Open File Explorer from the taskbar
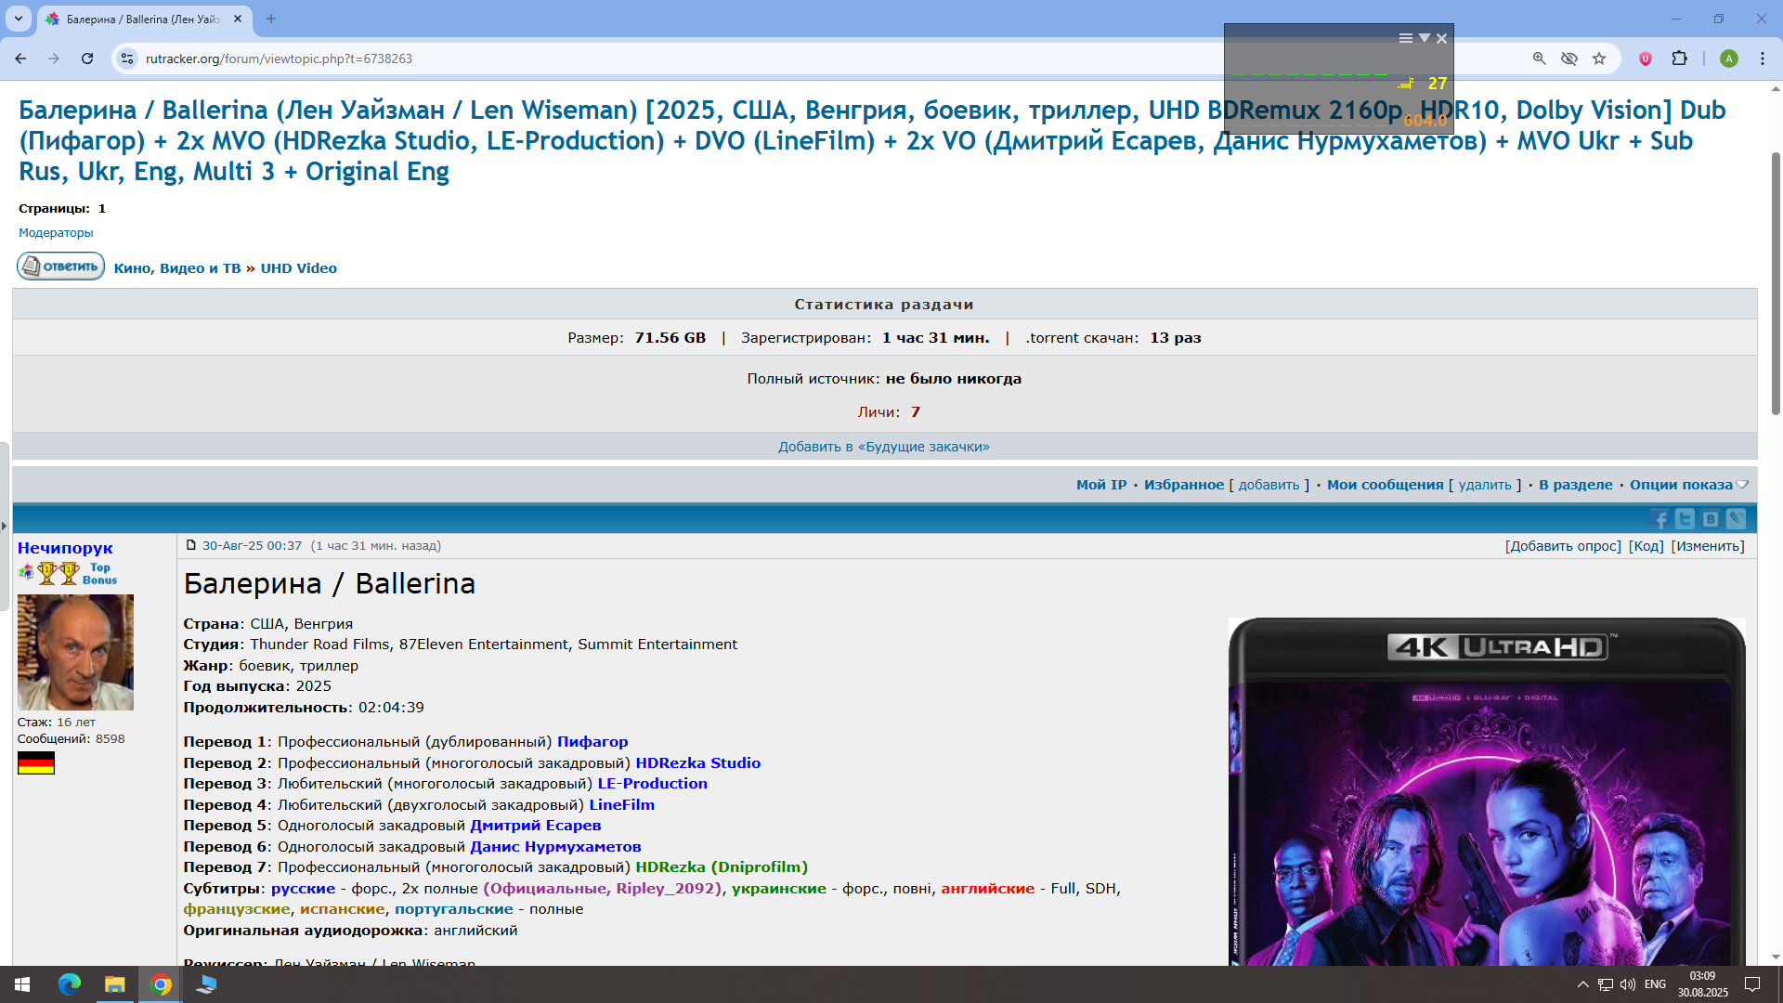This screenshot has height=1003, width=1783. point(115,984)
